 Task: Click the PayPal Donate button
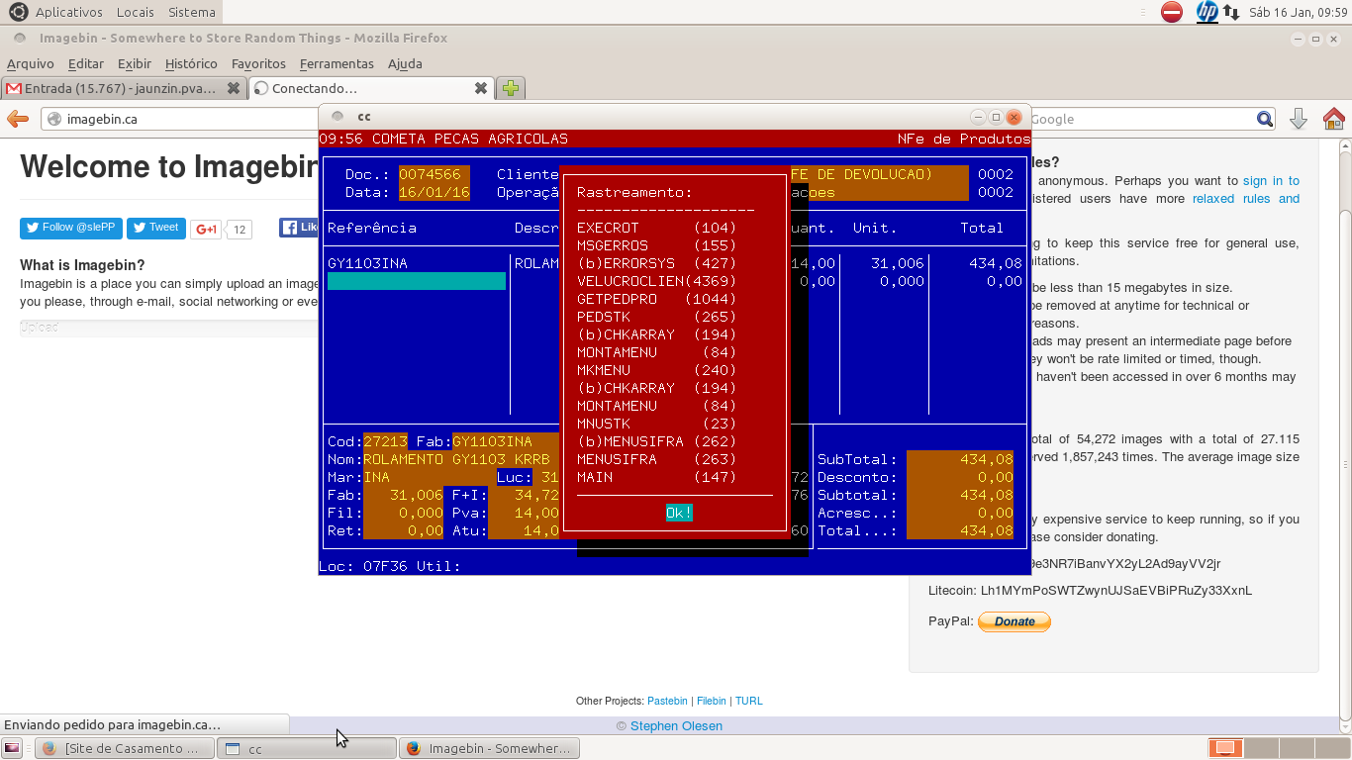[1014, 621]
